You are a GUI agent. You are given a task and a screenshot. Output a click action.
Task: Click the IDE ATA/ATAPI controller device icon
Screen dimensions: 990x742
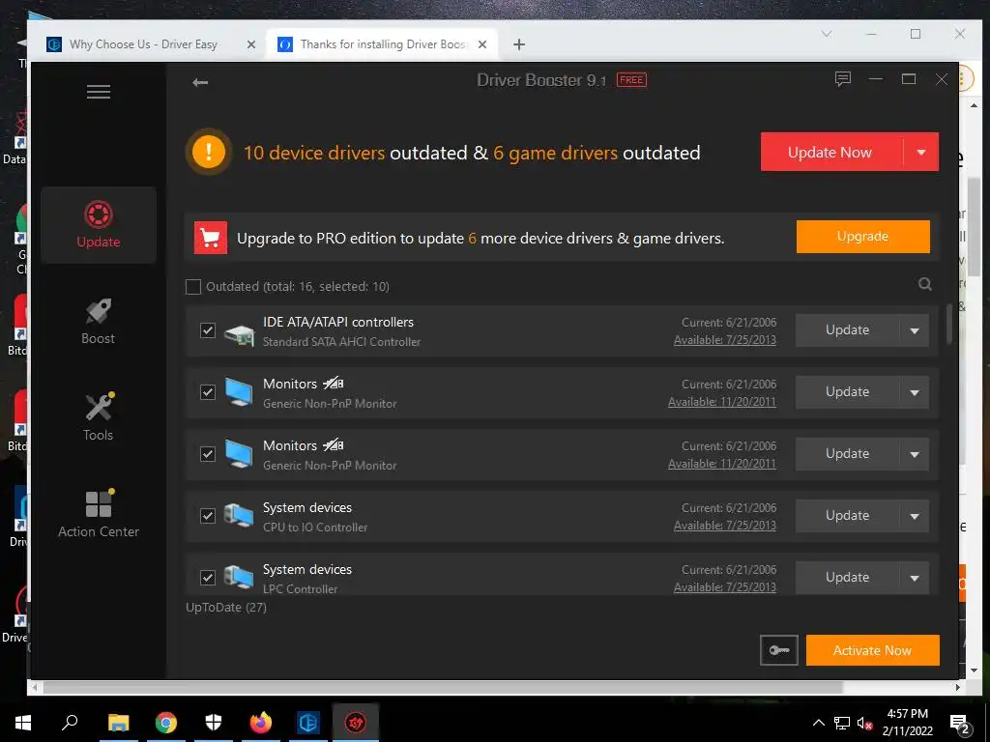tap(240, 333)
